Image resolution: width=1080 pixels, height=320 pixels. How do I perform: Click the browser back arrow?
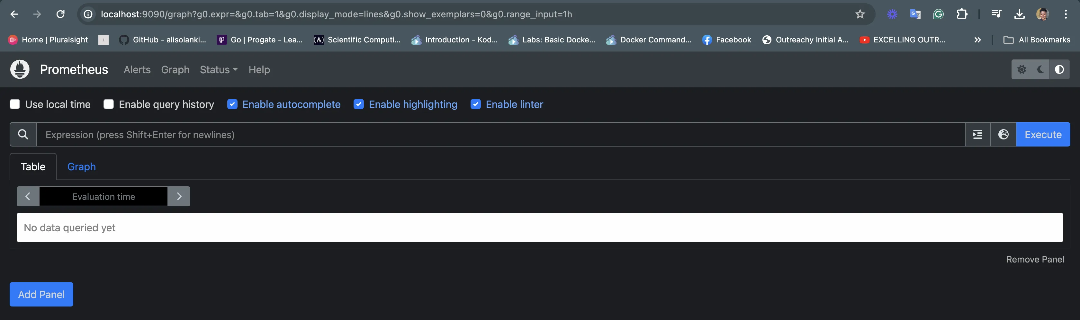14,14
